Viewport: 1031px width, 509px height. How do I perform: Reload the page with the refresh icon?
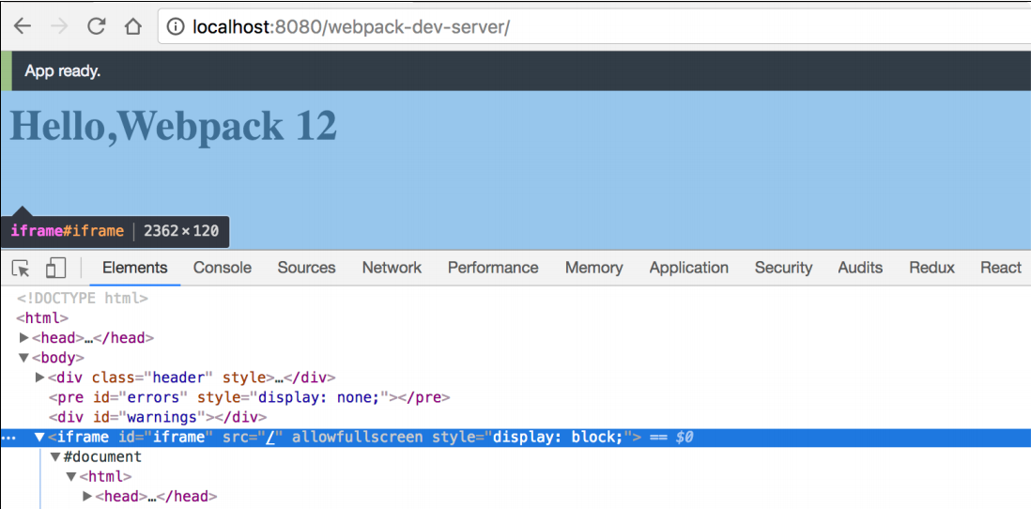pos(97,26)
